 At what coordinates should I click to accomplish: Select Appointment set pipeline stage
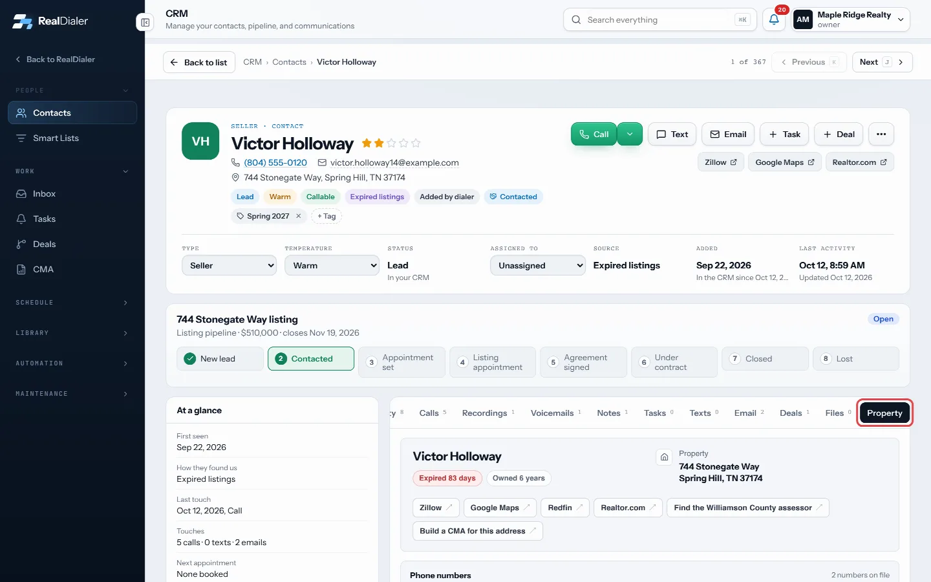[401, 362]
